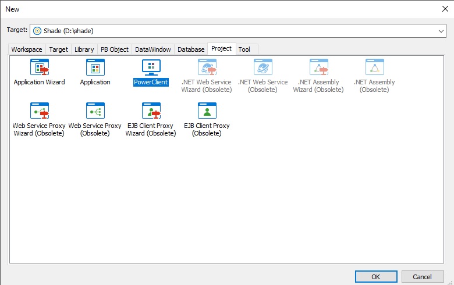Select the Application Wizard icon
This screenshot has width=454, height=285.
[x=40, y=67]
